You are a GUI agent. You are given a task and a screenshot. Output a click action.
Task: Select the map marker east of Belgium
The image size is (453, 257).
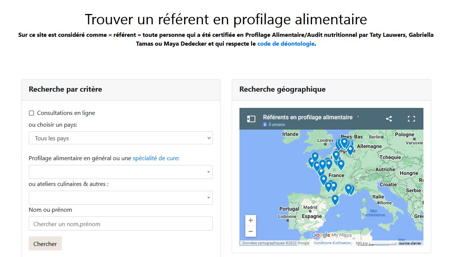click(x=350, y=149)
